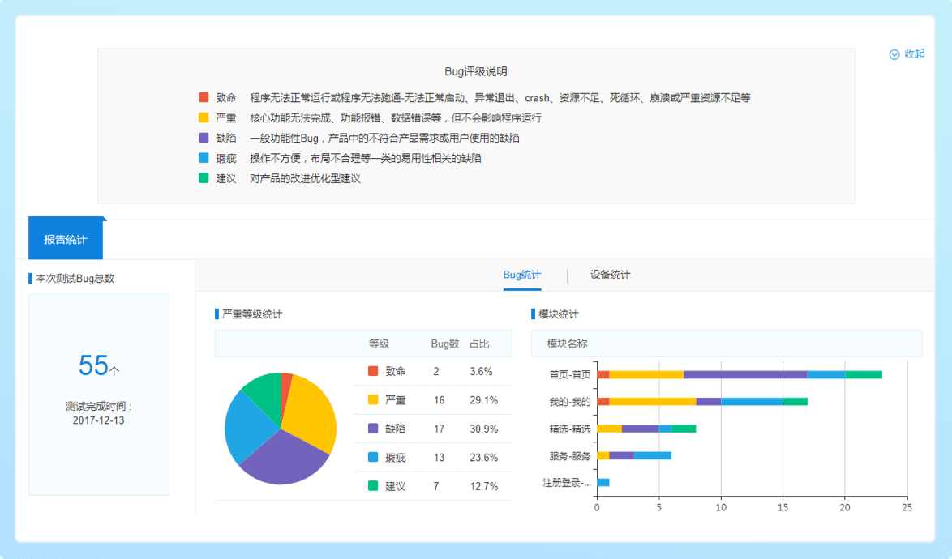Click the 30.9% percentage cell
This screenshot has width=952, height=559.
pyautogui.click(x=483, y=429)
